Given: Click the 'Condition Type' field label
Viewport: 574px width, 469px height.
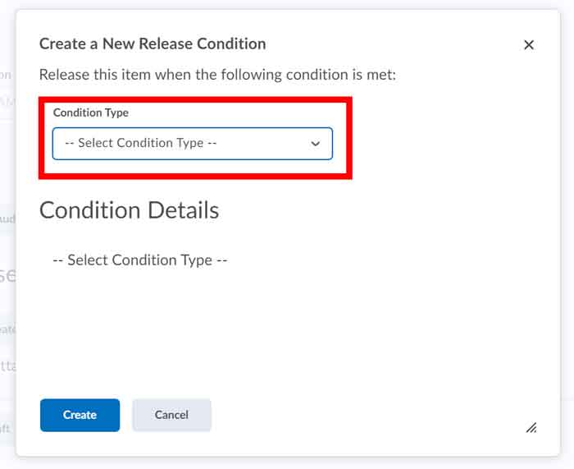Looking at the screenshot, I should [91, 113].
